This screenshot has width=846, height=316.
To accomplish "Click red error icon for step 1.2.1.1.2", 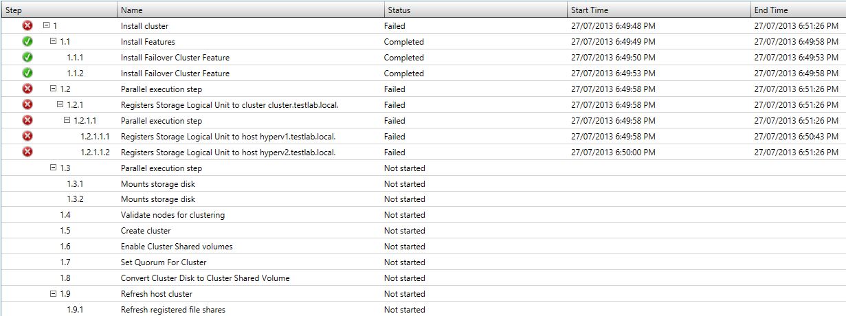I will click(x=27, y=152).
